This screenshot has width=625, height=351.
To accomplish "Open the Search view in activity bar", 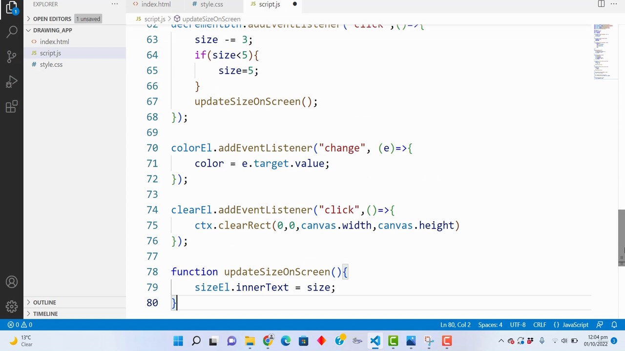I will click(x=12, y=32).
